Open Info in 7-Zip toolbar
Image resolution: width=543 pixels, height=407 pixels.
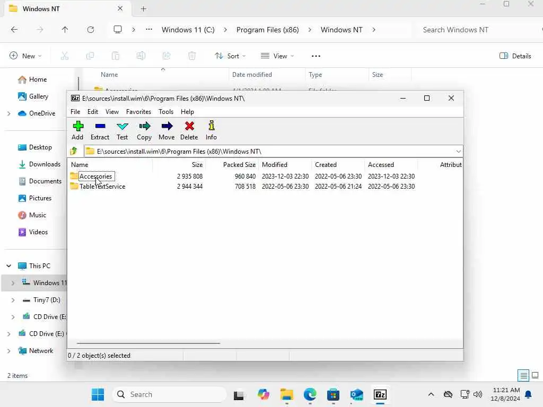point(211,130)
